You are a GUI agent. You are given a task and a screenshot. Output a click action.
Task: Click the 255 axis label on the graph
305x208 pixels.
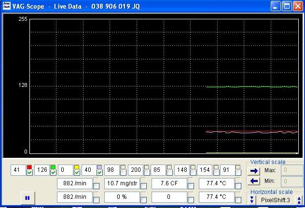point(23,19)
